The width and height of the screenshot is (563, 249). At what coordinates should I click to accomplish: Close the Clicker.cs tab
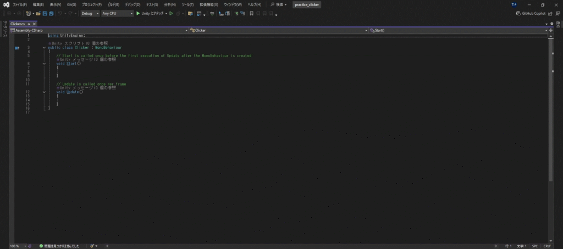35,24
